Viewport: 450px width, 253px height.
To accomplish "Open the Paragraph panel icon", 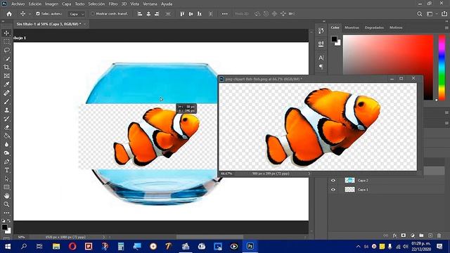I will (321, 67).
